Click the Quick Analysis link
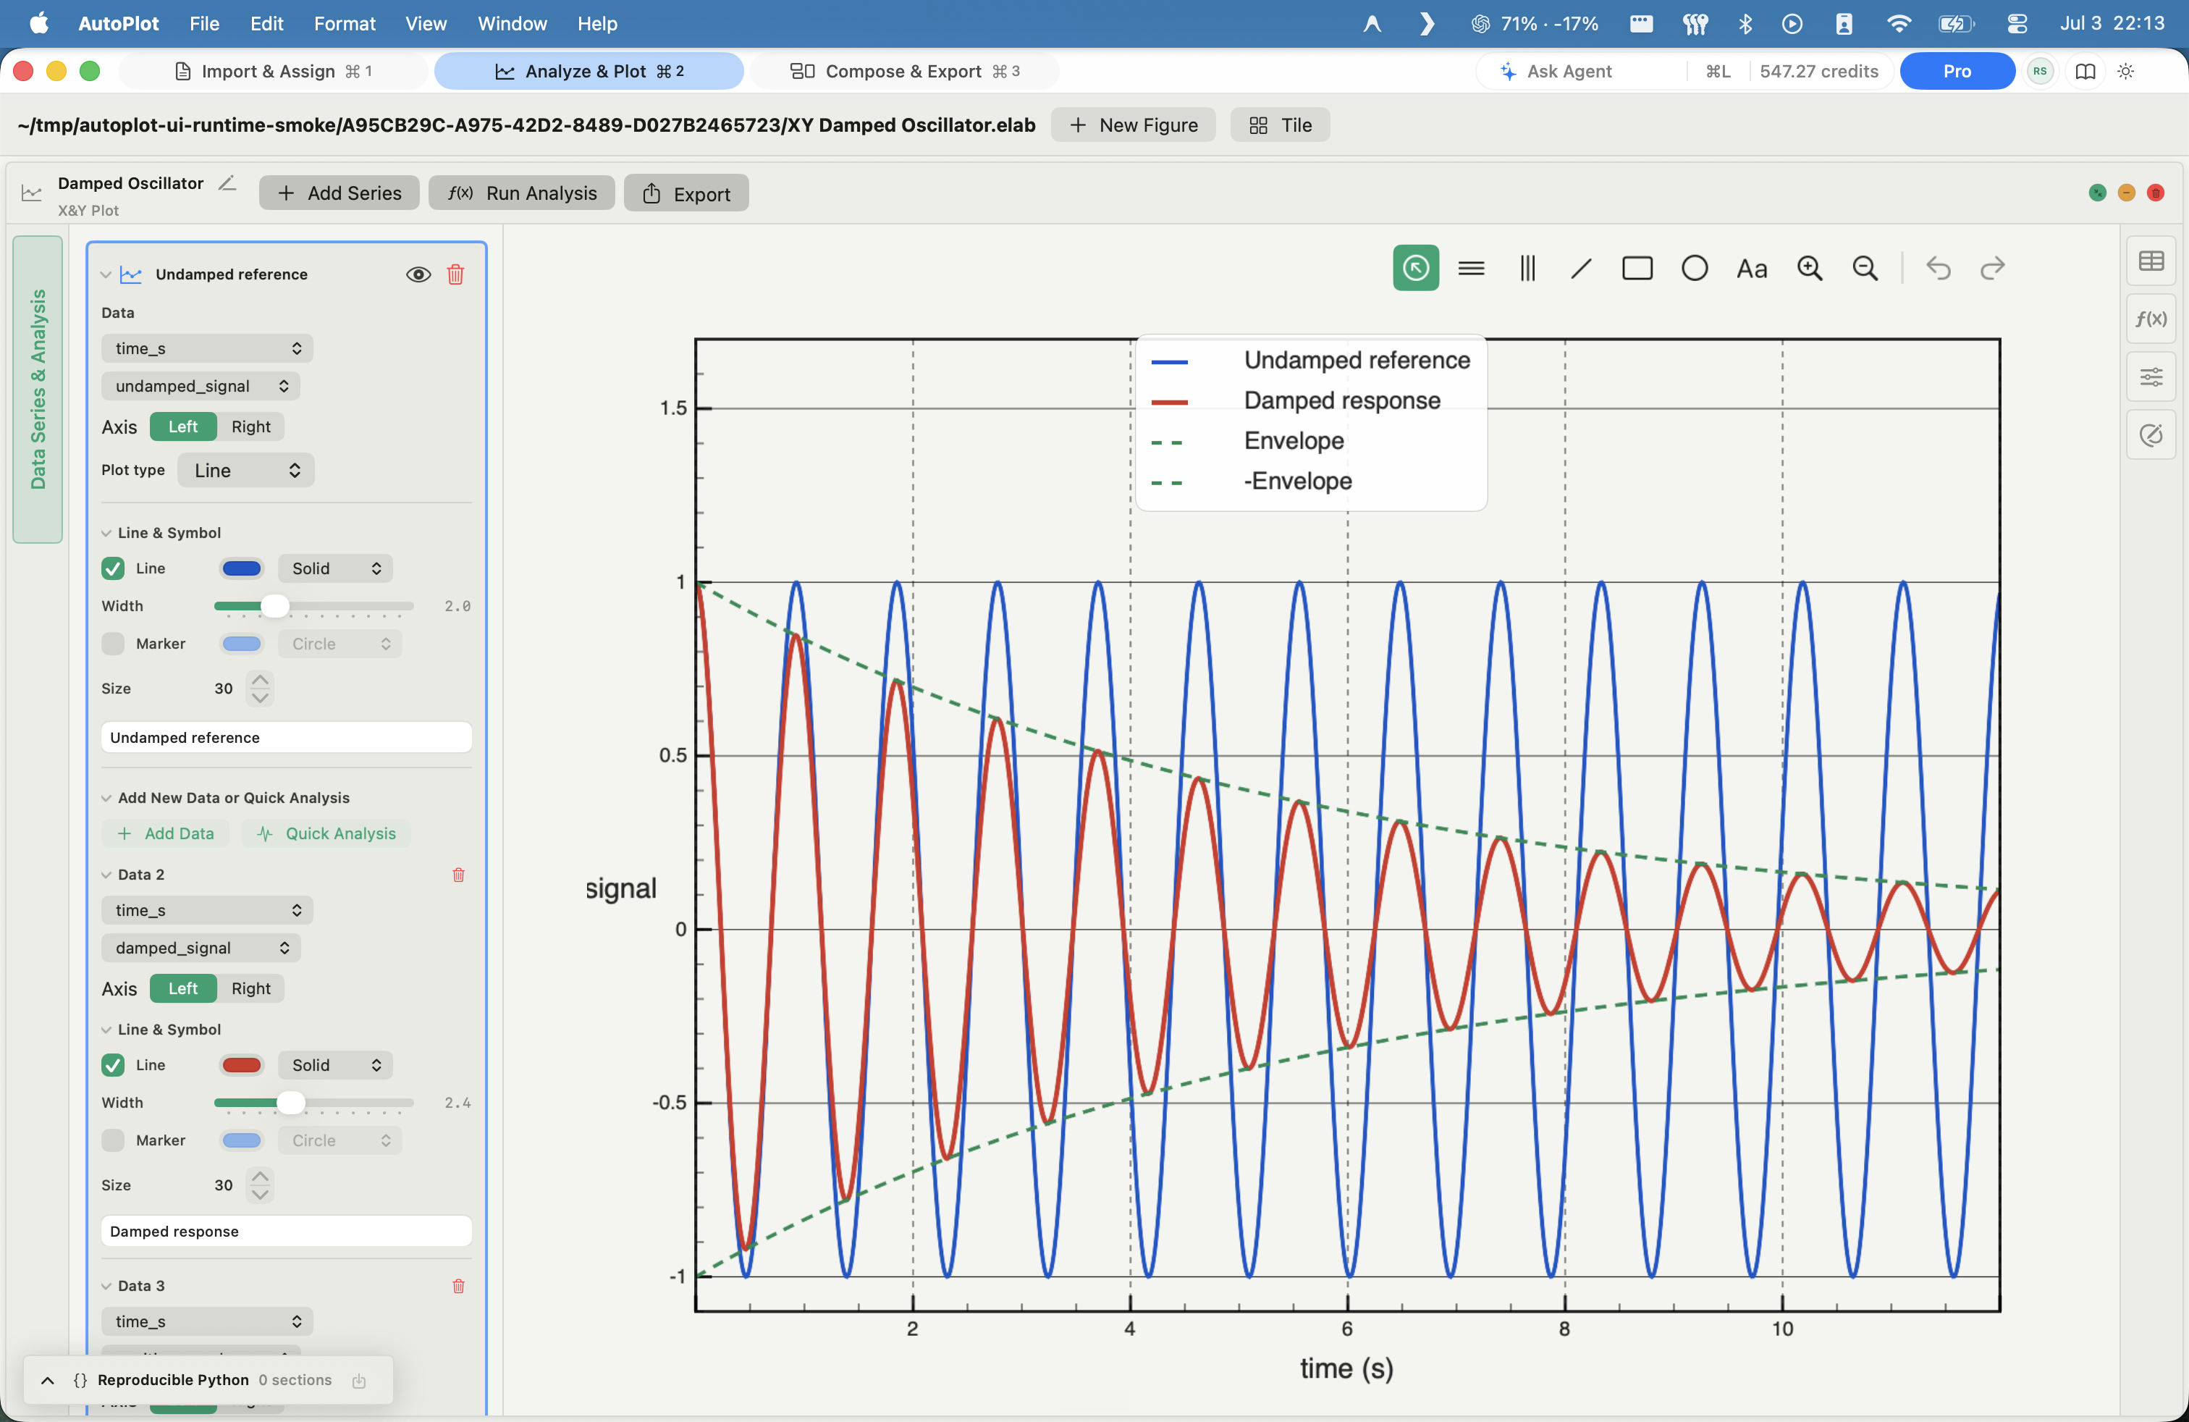 [x=326, y=833]
